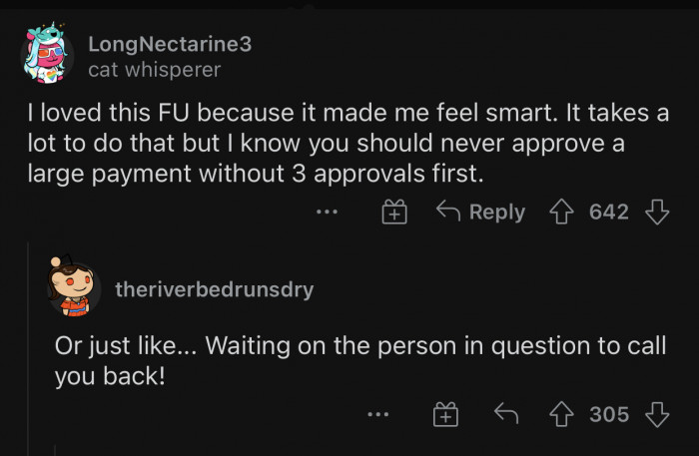699x456 pixels.
Task: Give an award to LongNectarine3's comment
Action: [x=395, y=213]
